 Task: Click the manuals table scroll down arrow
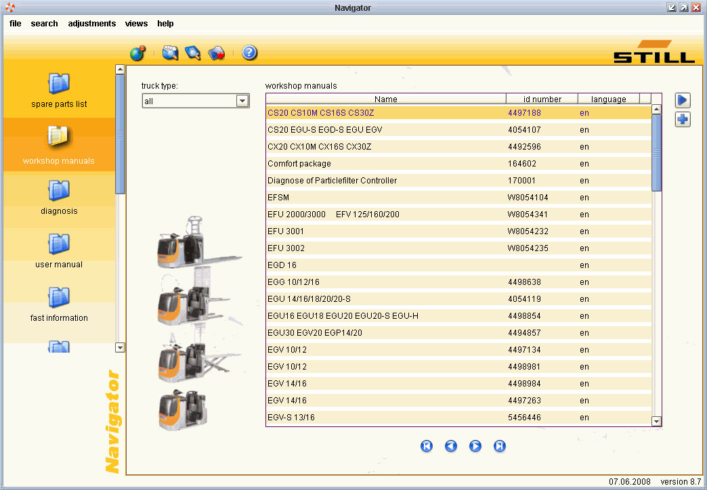tap(656, 422)
